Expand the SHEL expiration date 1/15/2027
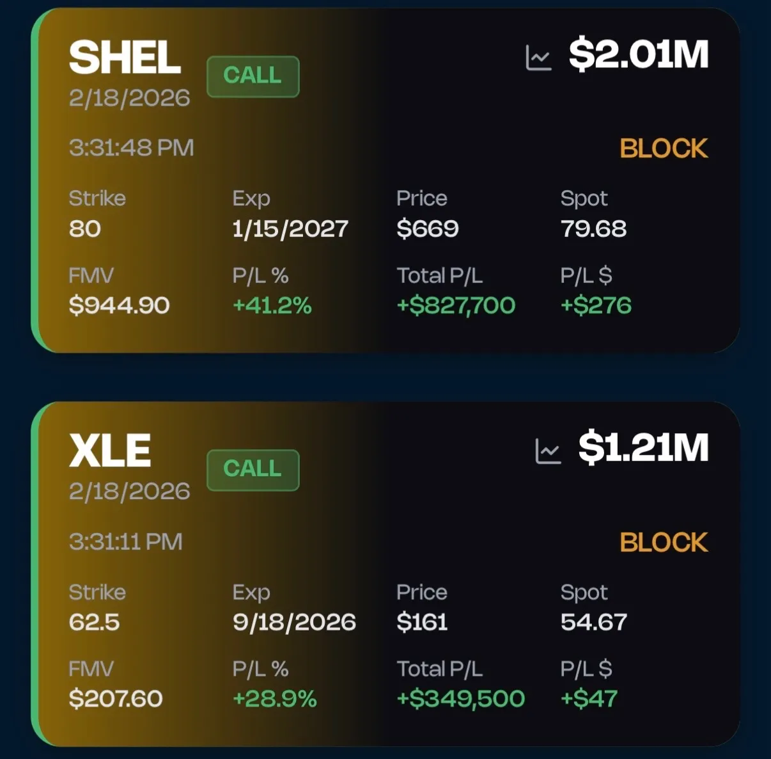Image resolution: width=771 pixels, height=759 pixels. tap(290, 228)
